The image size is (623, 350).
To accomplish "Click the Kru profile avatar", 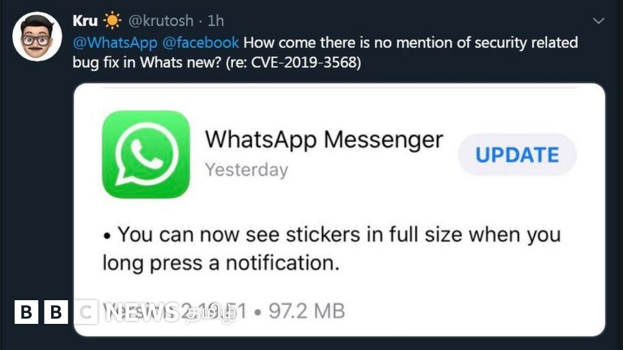I will pos(37,36).
